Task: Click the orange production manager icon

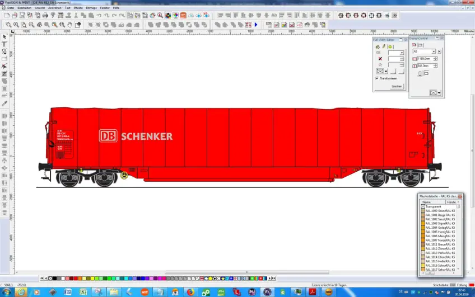Action: point(183,15)
